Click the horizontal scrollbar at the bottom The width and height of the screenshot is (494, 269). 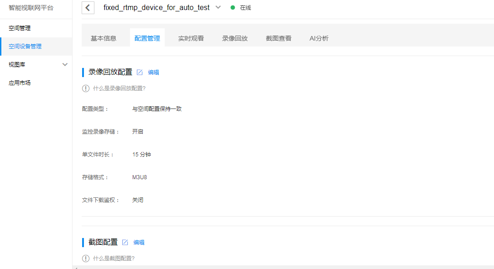click(283, 268)
